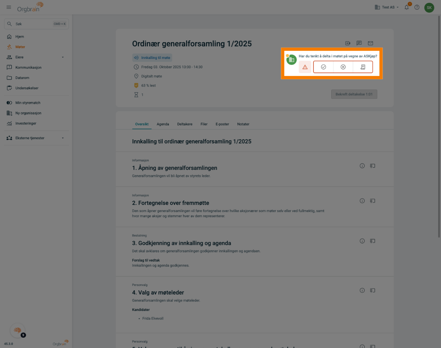Switch to the Agenda tab
This screenshot has height=348, width=441.
[163, 124]
